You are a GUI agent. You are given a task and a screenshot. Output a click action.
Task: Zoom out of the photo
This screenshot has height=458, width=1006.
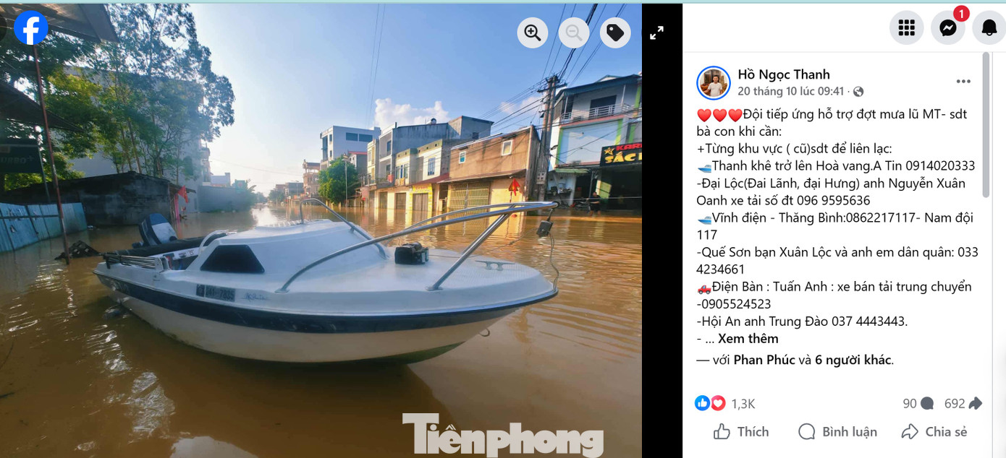point(574,33)
